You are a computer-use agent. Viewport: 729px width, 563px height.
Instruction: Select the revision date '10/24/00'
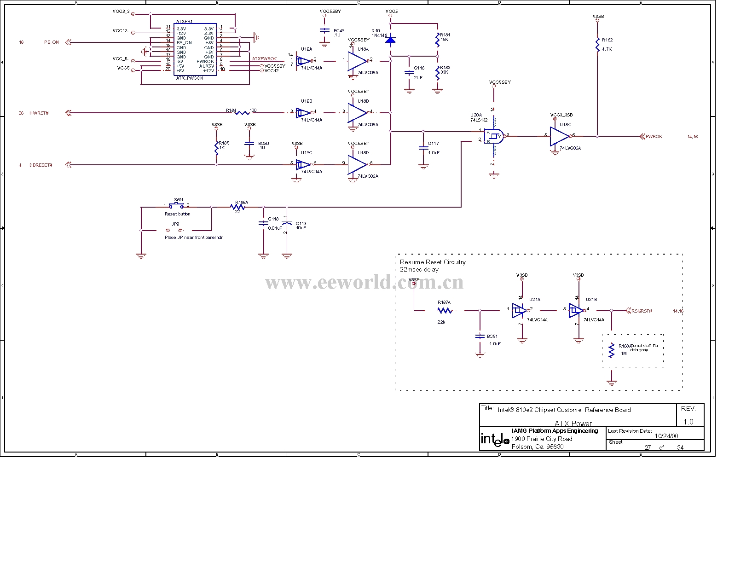666,436
